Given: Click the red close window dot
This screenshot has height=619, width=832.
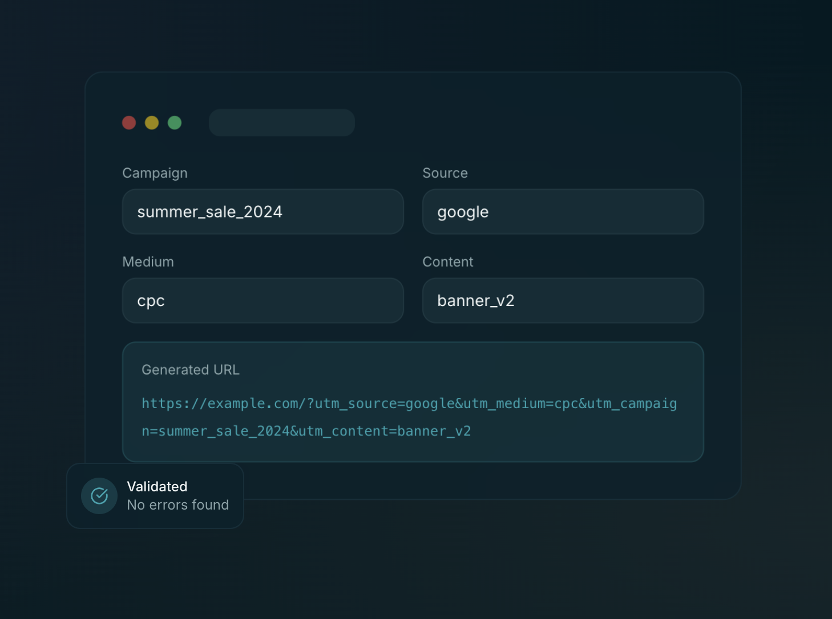Looking at the screenshot, I should click(129, 123).
